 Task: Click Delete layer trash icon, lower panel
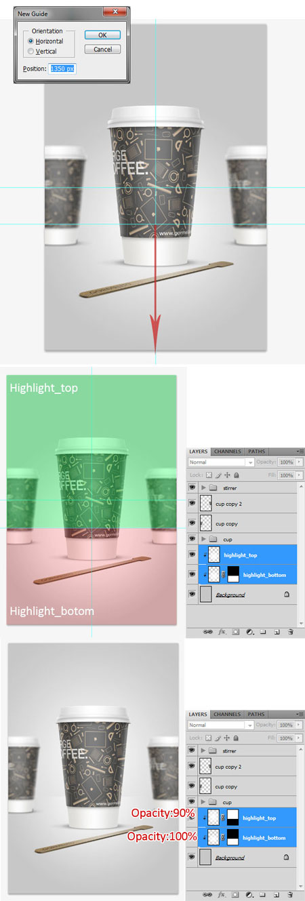click(x=290, y=894)
